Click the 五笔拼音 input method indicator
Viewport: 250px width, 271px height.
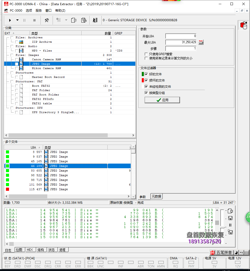pos(224,253)
